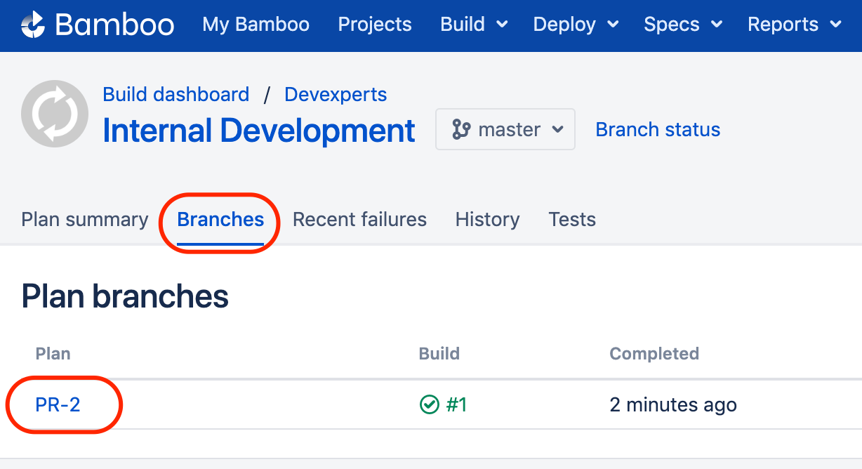Viewport: 862px width, 469px height.
Task: Click the grey plan status sync icon
Action: click(55, 114)
